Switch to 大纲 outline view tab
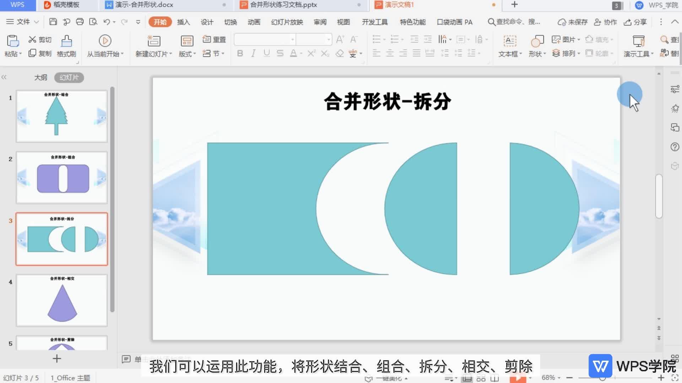 (40, 77)
